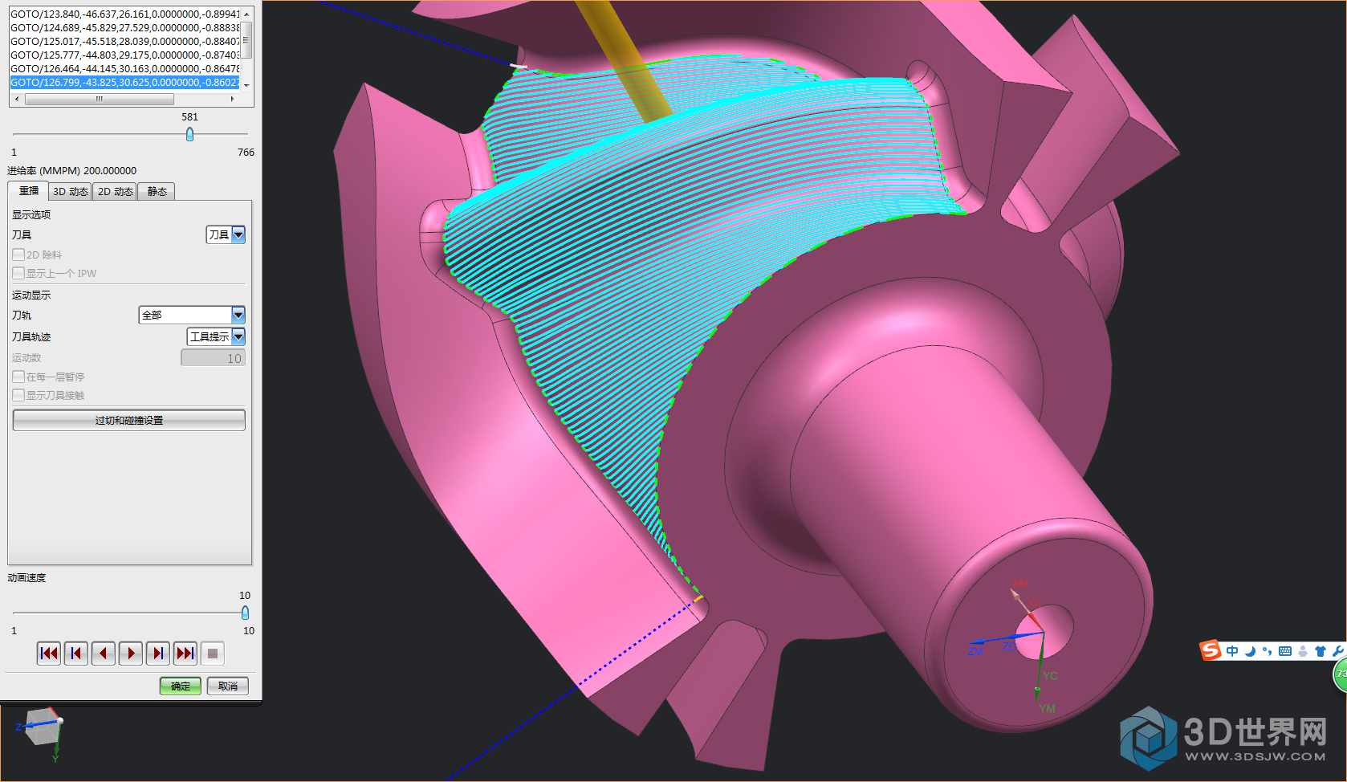Stop the toolpath playback
1347x782 pixels.
(x=213, y=654)
